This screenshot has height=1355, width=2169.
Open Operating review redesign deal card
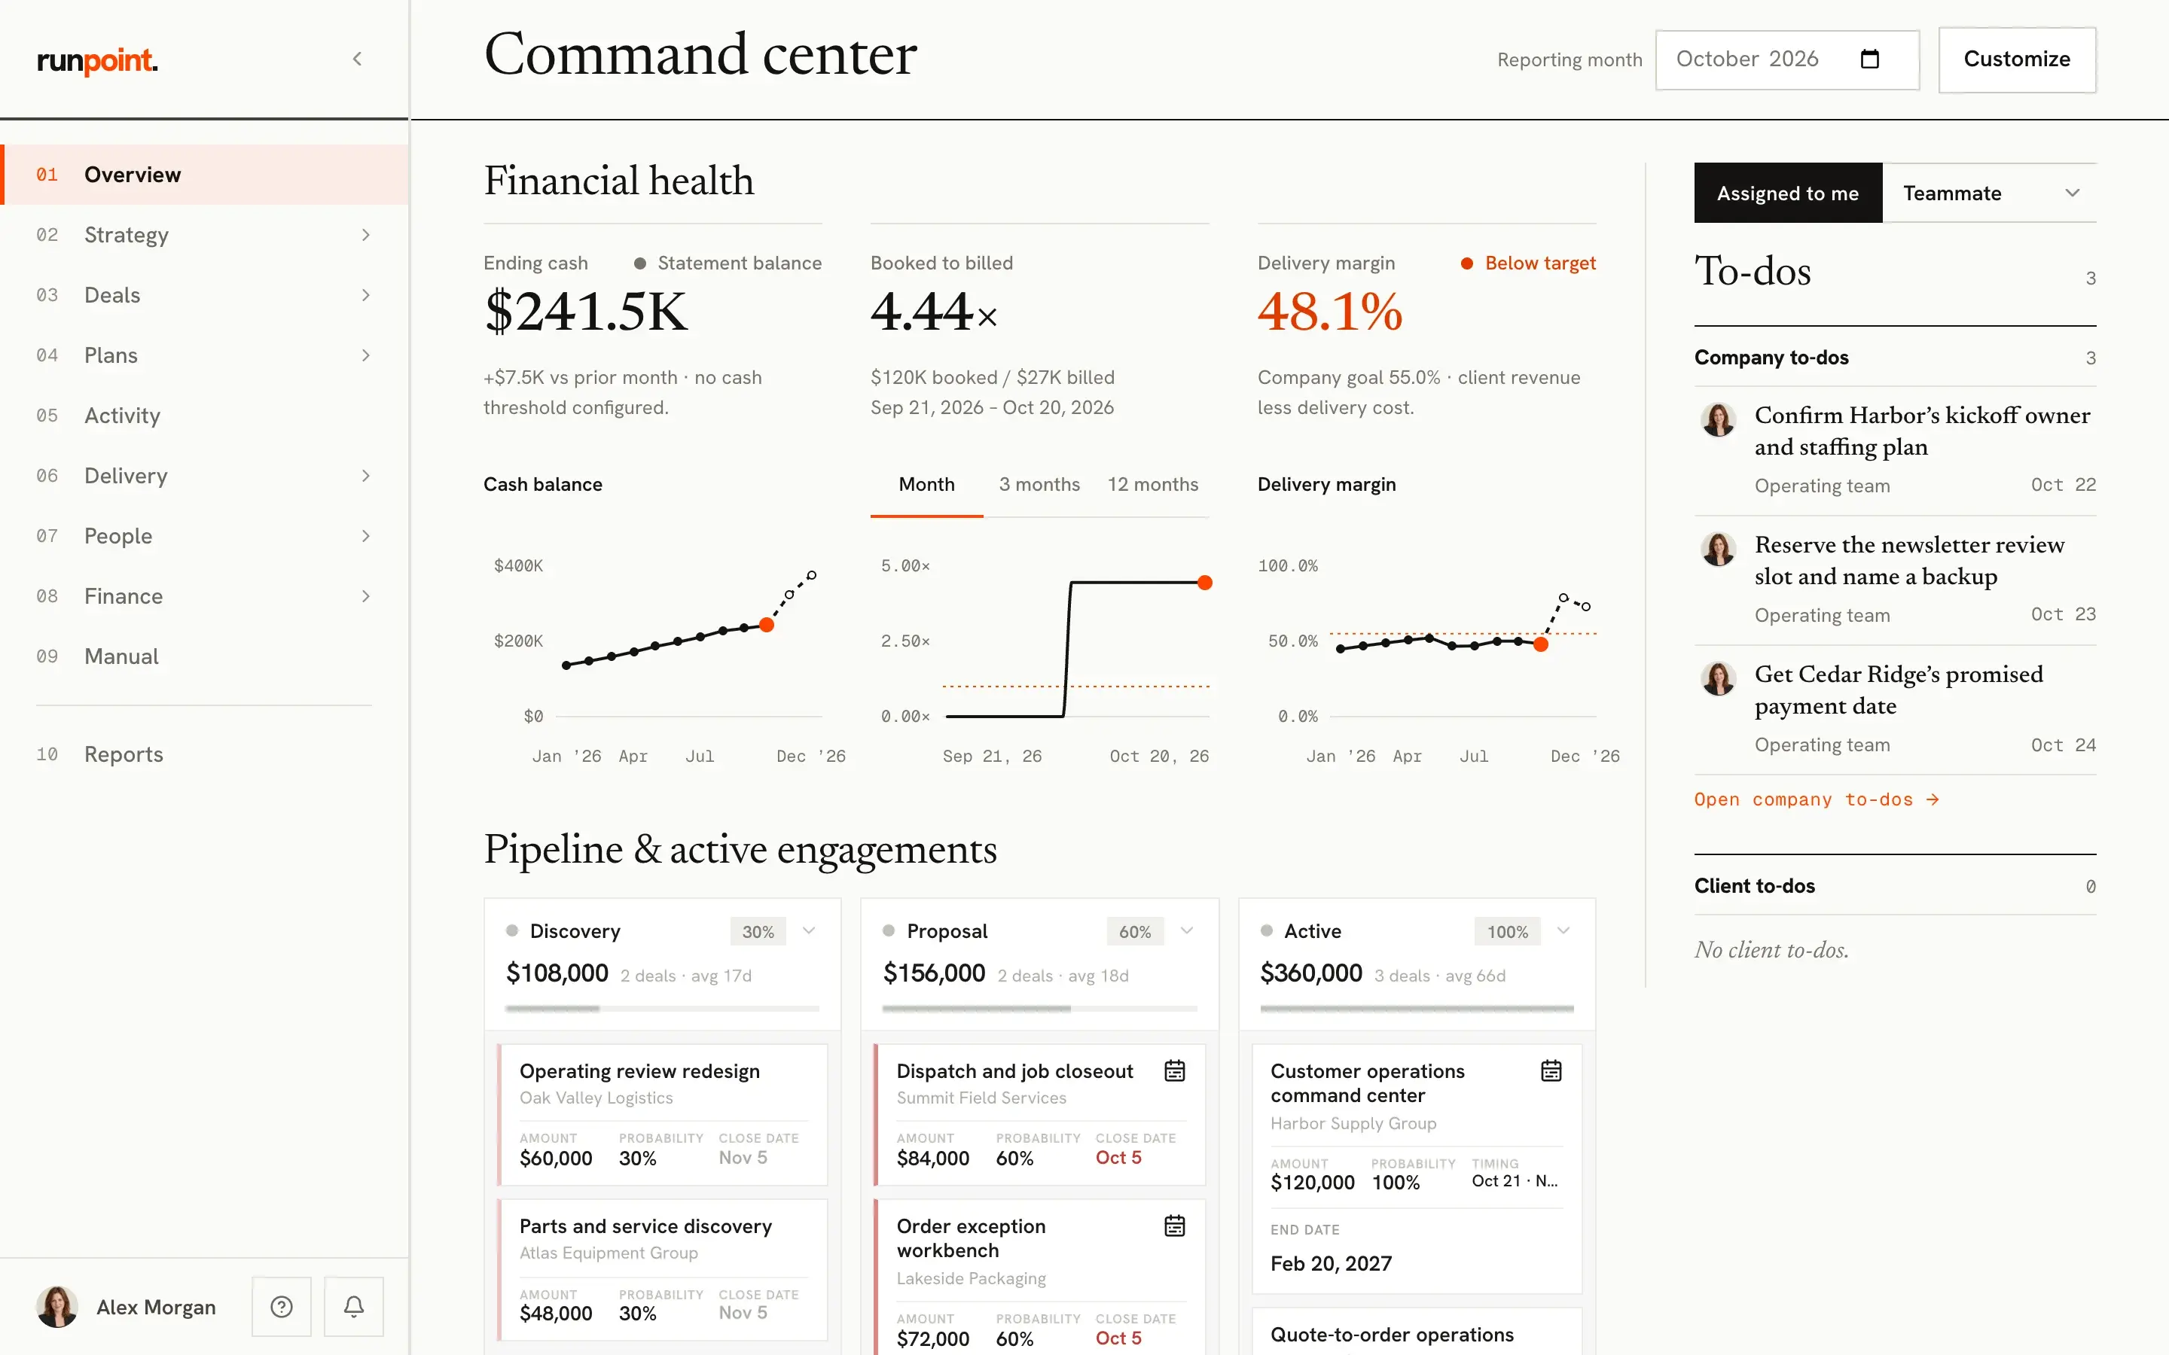[x=662, y=1114]
